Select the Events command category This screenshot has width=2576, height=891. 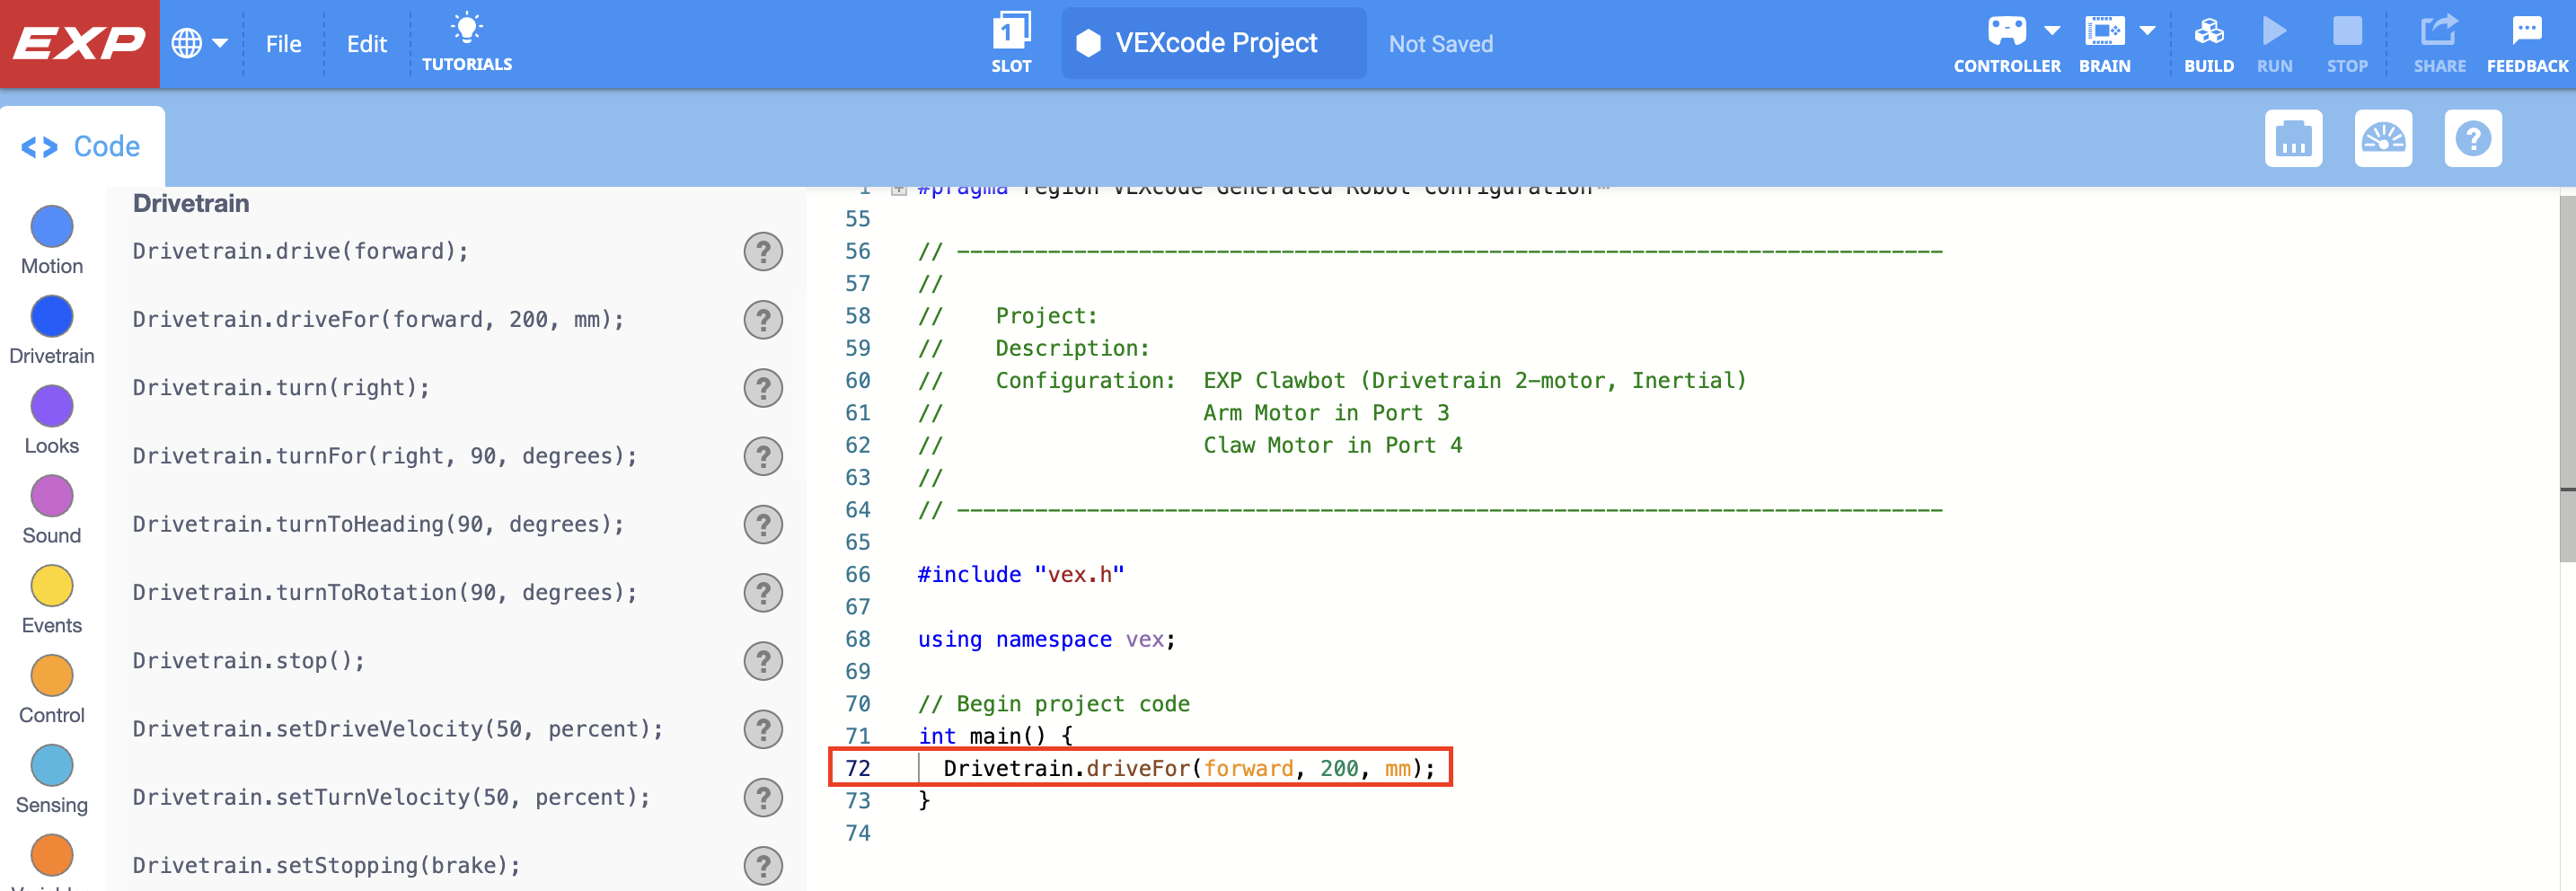click(x=51, y=586)
